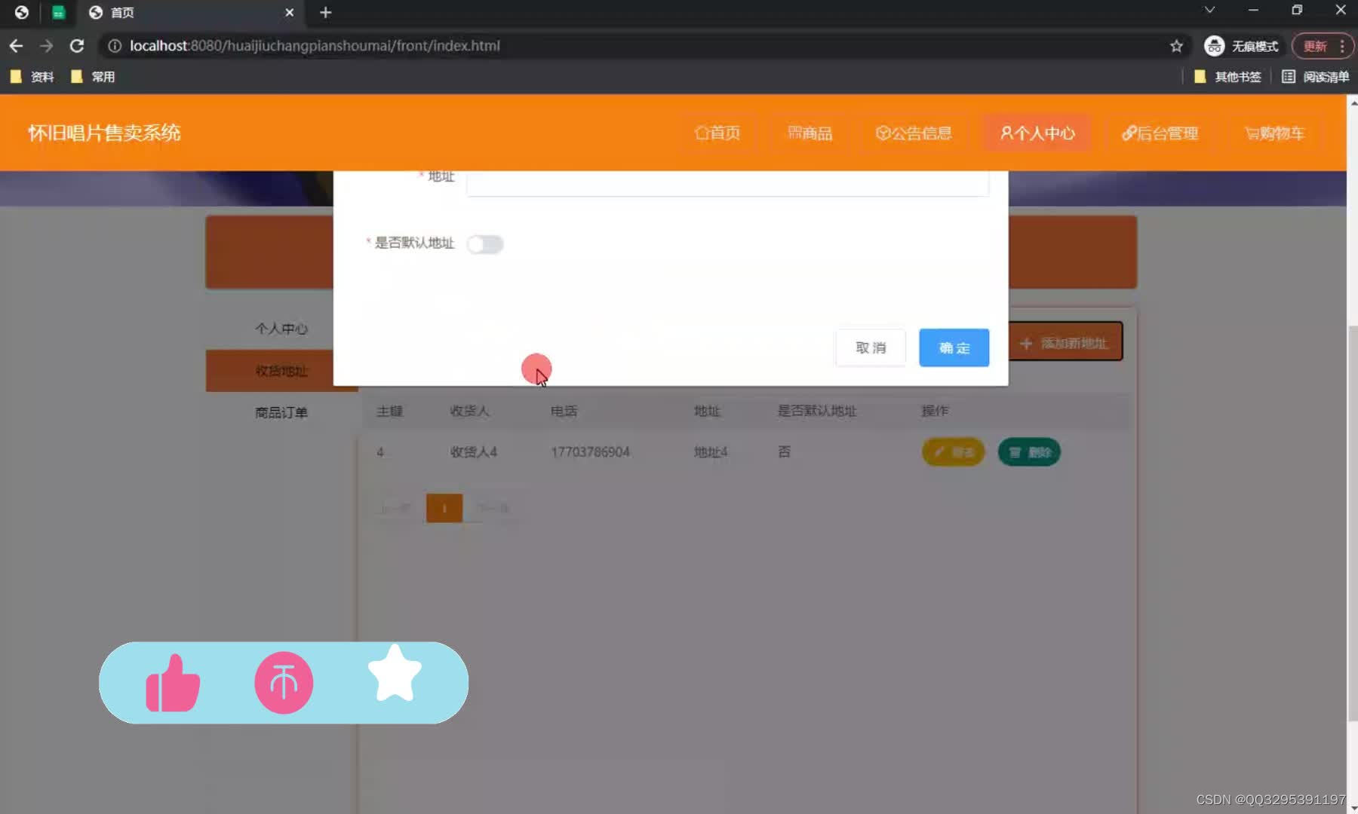Click the pink coin icon
Image resolution: width=1358 pixels, height=814 pixels.
(x=284, y=683)
